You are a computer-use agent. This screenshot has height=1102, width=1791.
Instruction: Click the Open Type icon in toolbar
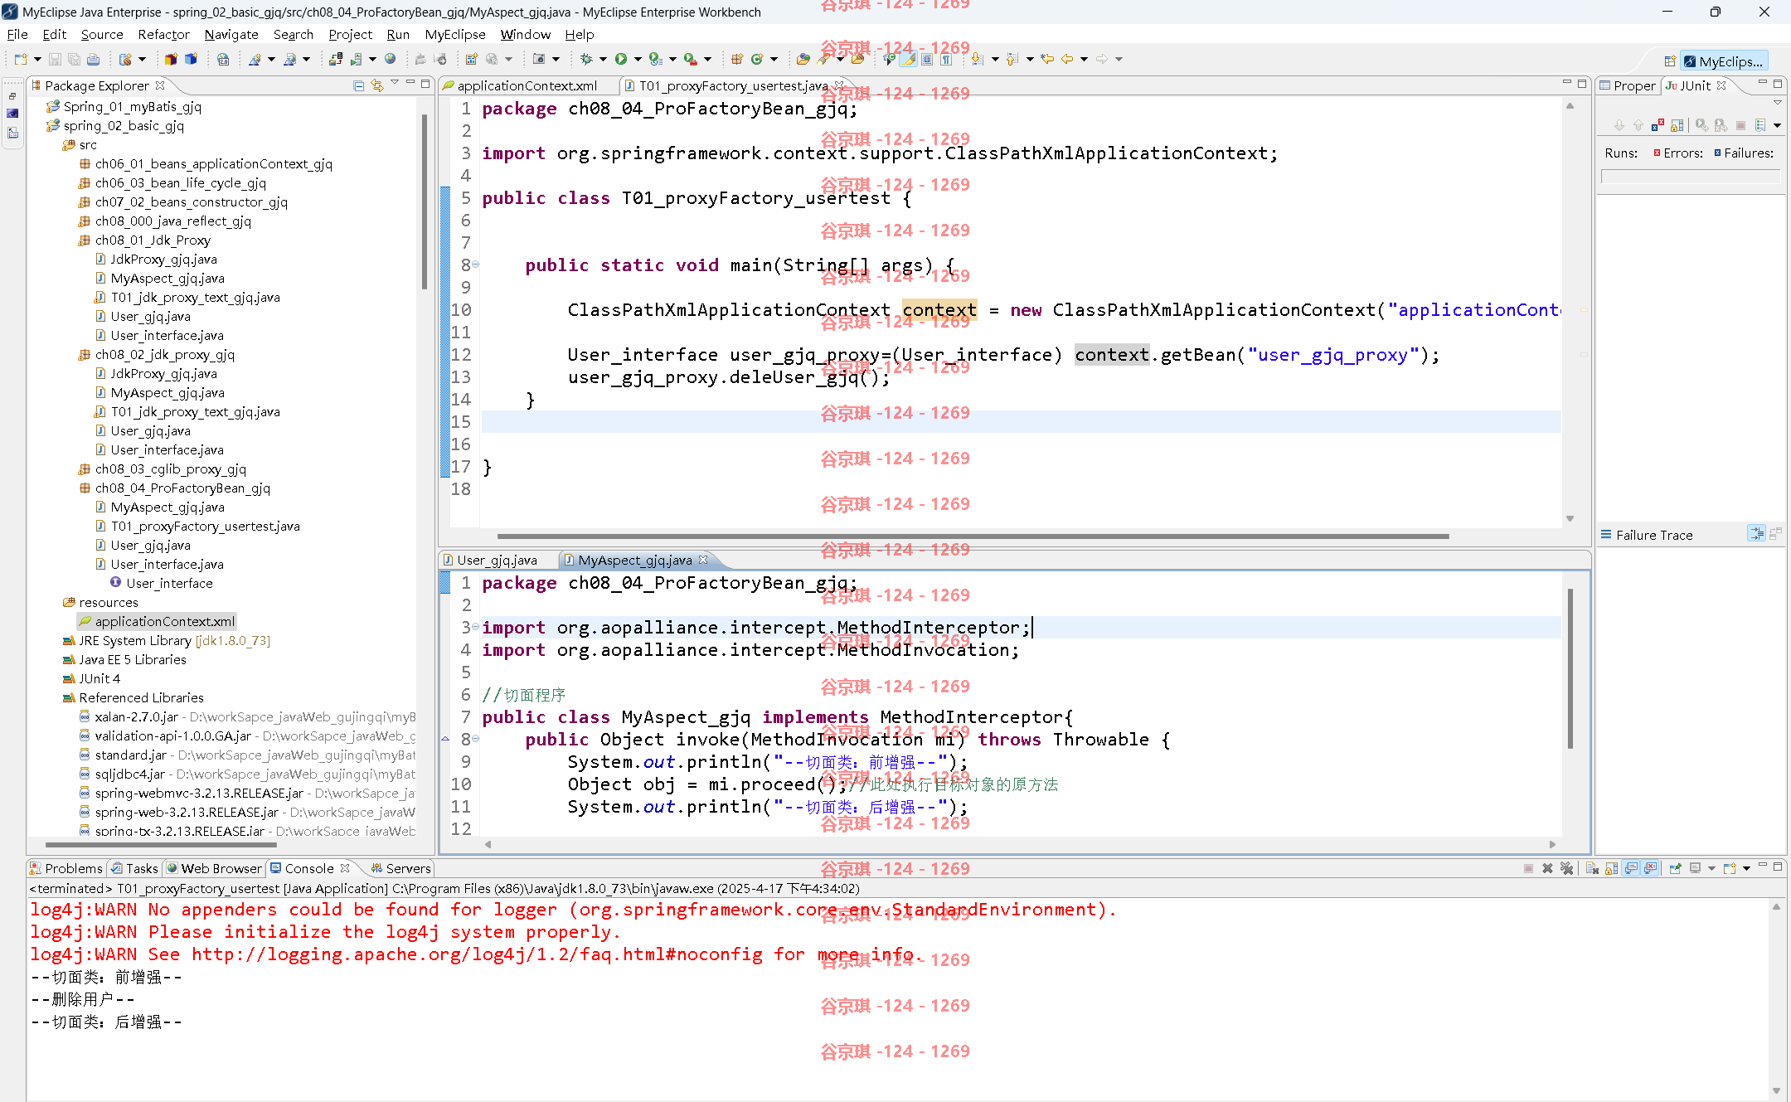(x=803, y=59)
